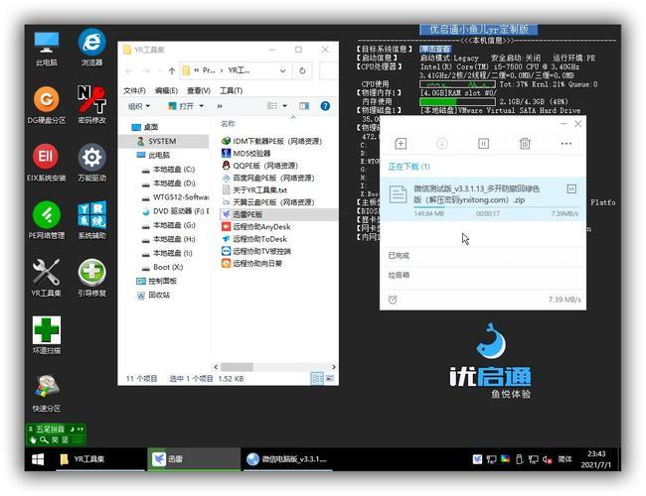The height and width of the screenshot is (496, 646).
Task: Open 系统辅助 desktop icon
Action: (91, 221)
